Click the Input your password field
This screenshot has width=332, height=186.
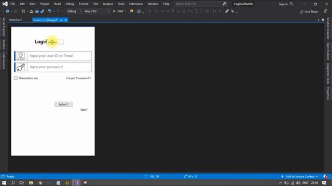[59, 67]
